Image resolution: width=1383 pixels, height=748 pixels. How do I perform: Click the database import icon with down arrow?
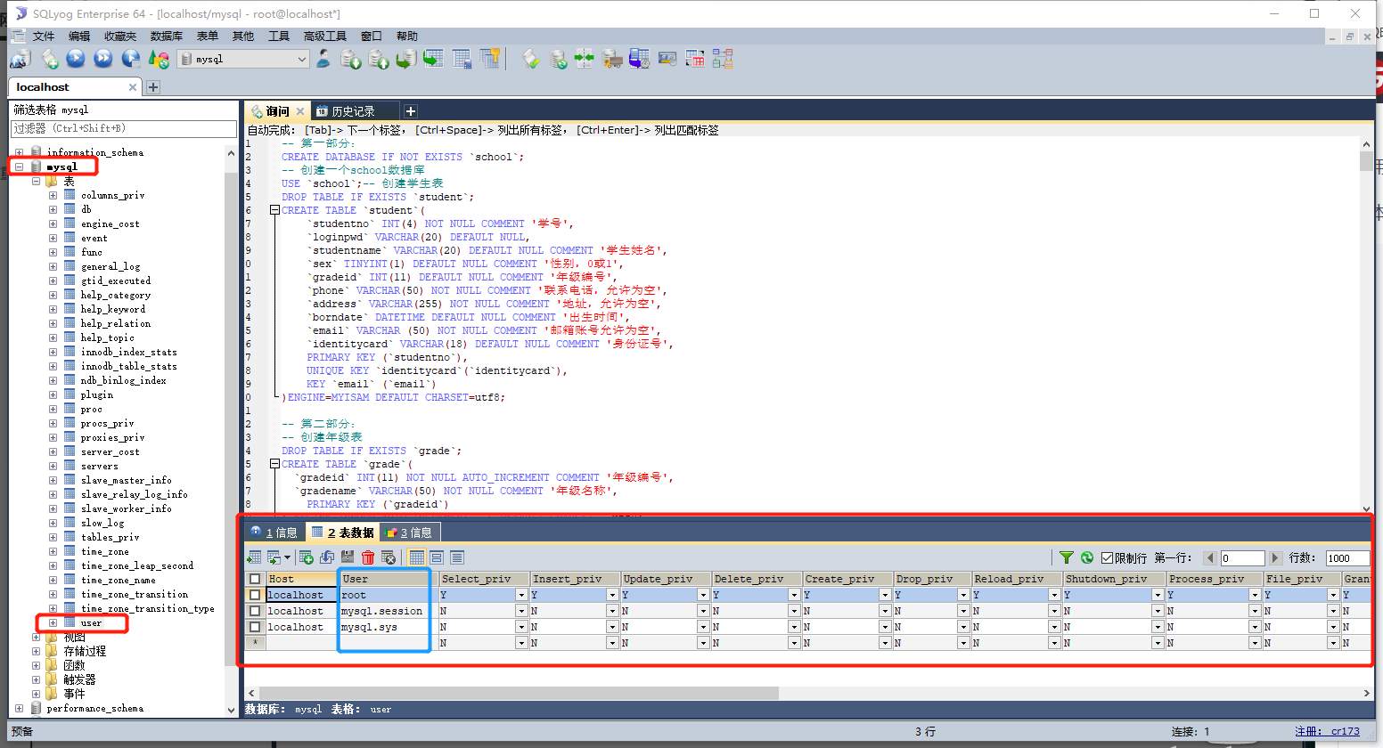point(351,59)
